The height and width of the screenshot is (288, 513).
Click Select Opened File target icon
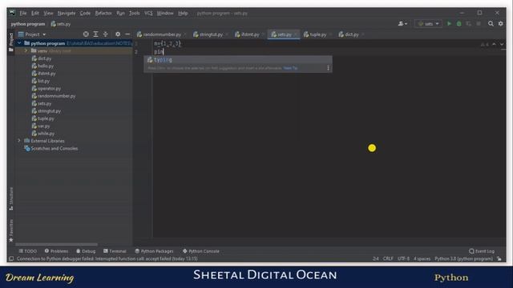[x=86, y=34]
